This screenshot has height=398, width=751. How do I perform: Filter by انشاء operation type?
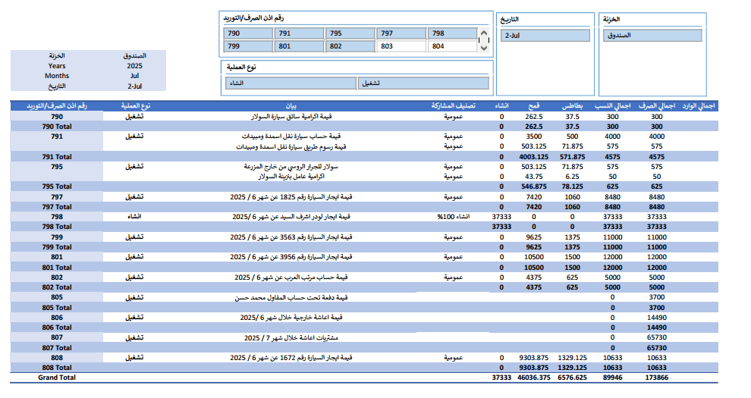pyautogui.click(x=291, y=83)
